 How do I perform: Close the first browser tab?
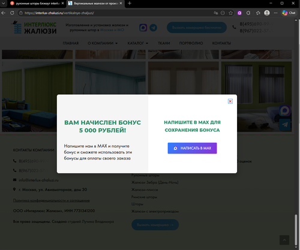pyautogui.click(x=62, y=4)
